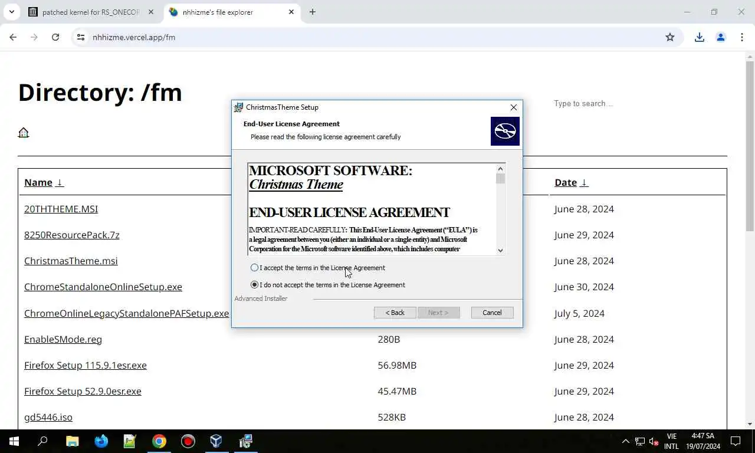
Task: Click the page scrollbar down arrow
Action: coord(750,424)
